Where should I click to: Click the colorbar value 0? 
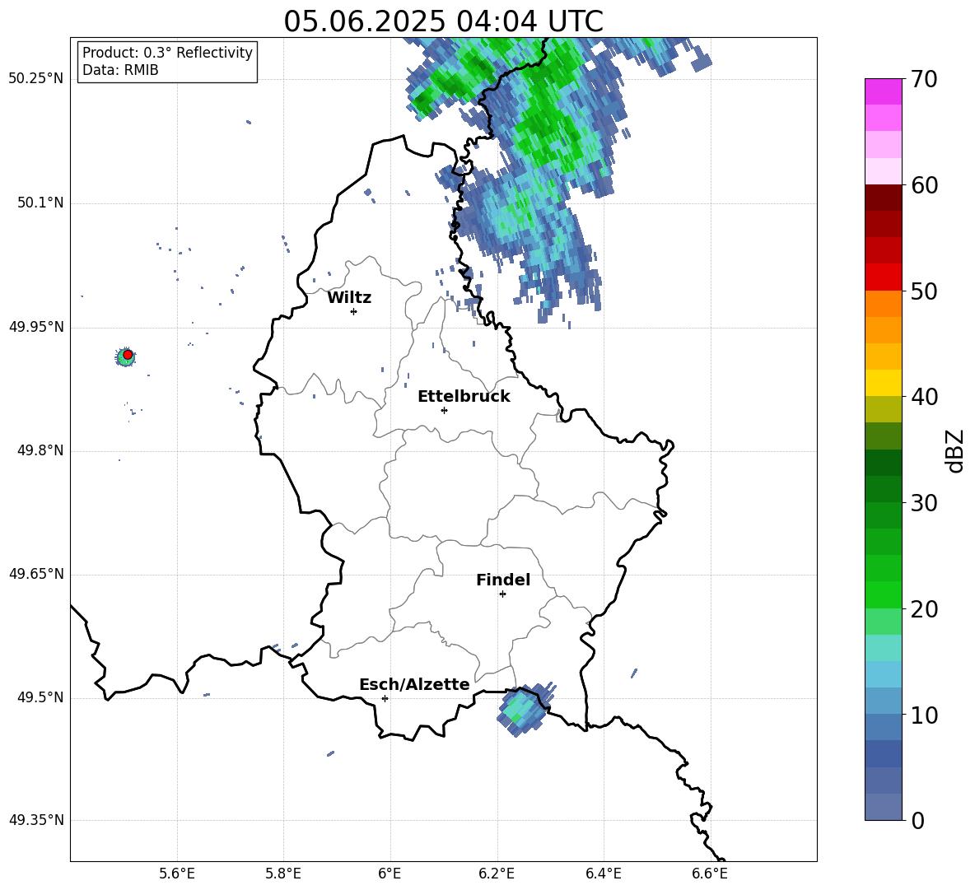pos(917,820)
